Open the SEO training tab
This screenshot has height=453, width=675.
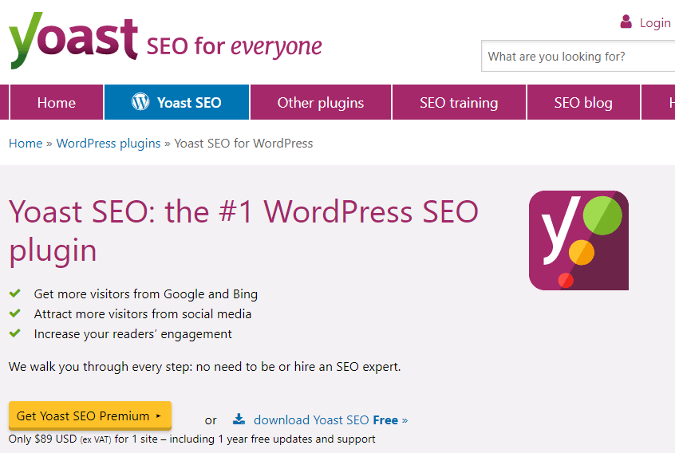tap(459, 102)
